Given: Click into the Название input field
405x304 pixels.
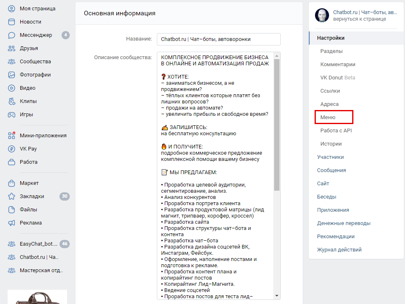Looking at the screenshot, I should pyautogui.click(x=219, y=39).
